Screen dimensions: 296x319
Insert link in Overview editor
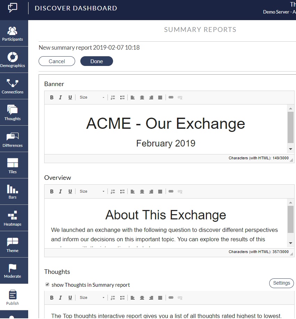click(171, 192)
